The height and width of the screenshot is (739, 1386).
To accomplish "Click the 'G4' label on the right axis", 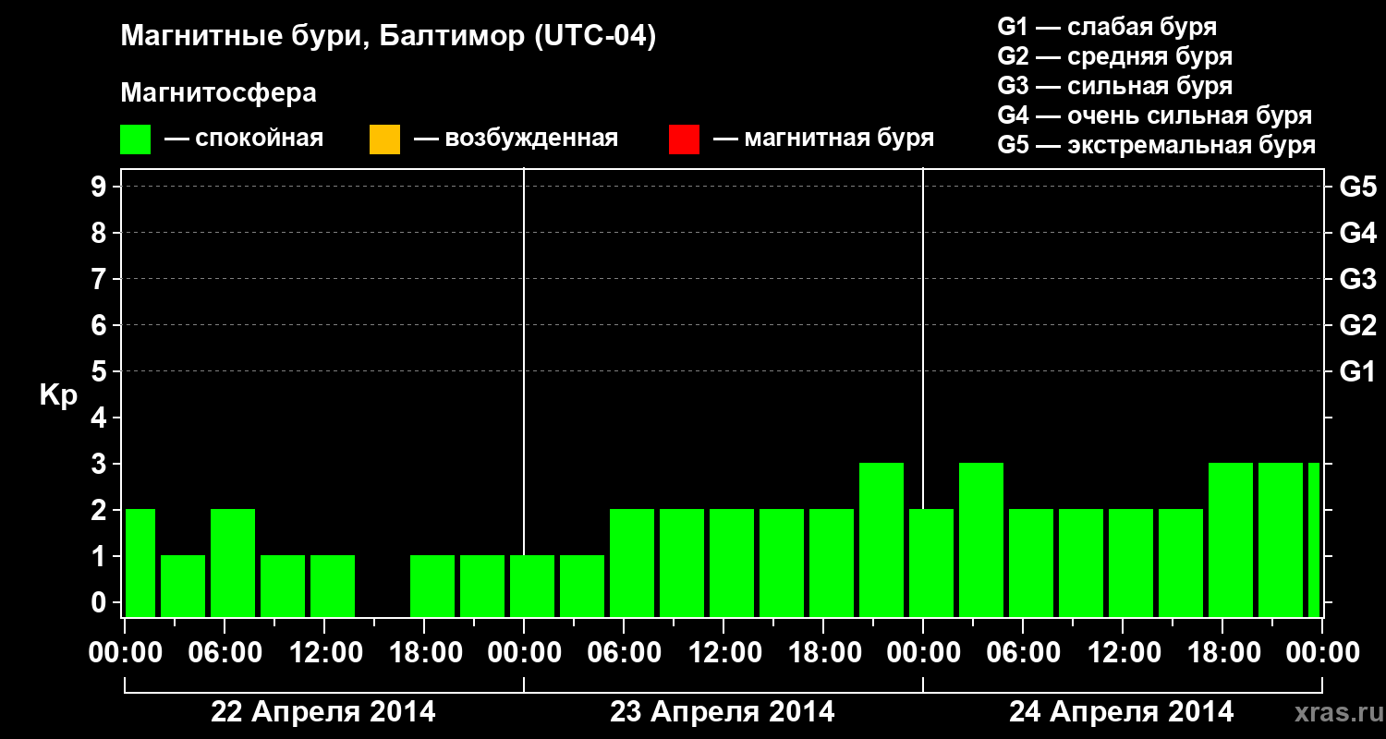I will 1357,233.
